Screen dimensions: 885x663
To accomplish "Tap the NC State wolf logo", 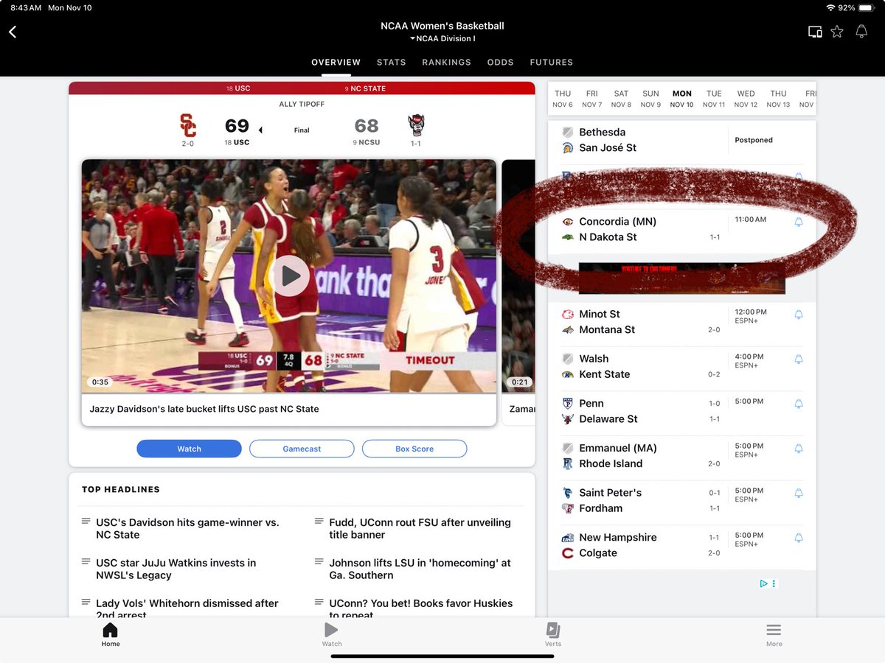I will pos(416,125).
